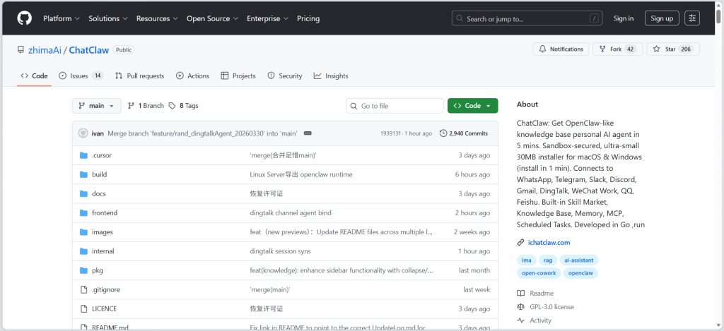This screenshot has width=724, height=331.
Task: Open the zhimaAi owner link
Action: [45, 50]
